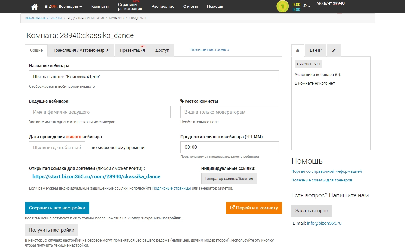Screen dimensions: 405x249
Task: Expand Больше настроек link
Action: 210,49
